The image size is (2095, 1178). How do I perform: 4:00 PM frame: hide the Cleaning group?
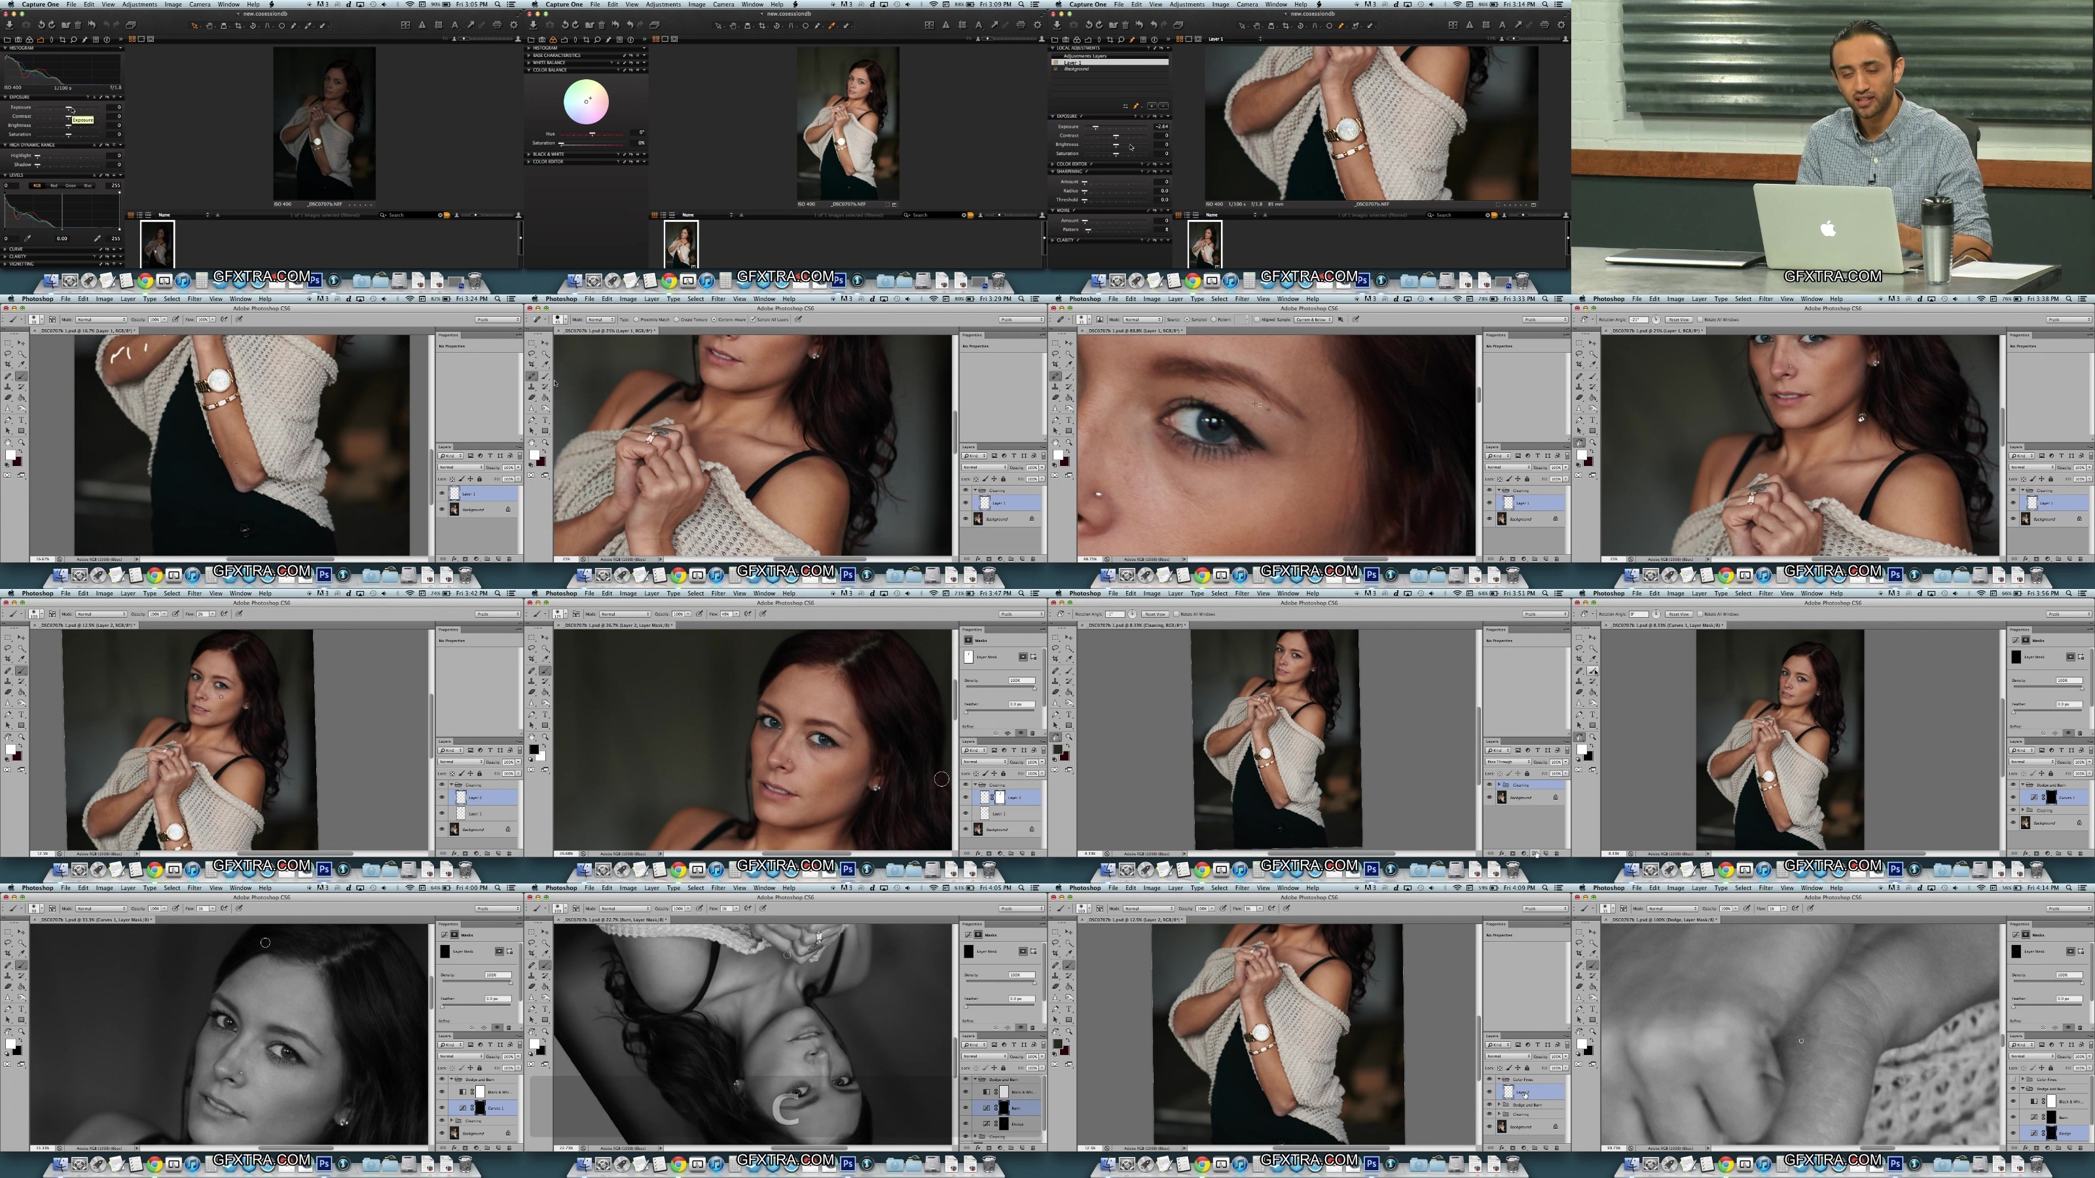[443, 1120]
